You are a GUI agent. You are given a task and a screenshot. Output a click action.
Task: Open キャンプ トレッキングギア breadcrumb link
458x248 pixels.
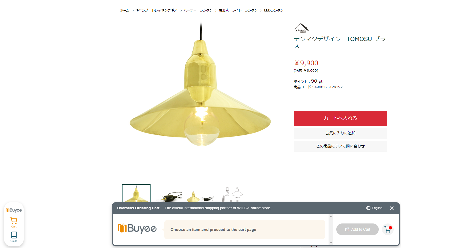click(156, 10)
